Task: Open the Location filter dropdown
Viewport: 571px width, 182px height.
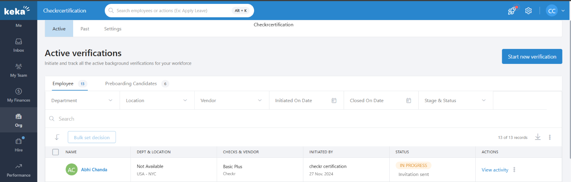Action: tap(157, 101)
